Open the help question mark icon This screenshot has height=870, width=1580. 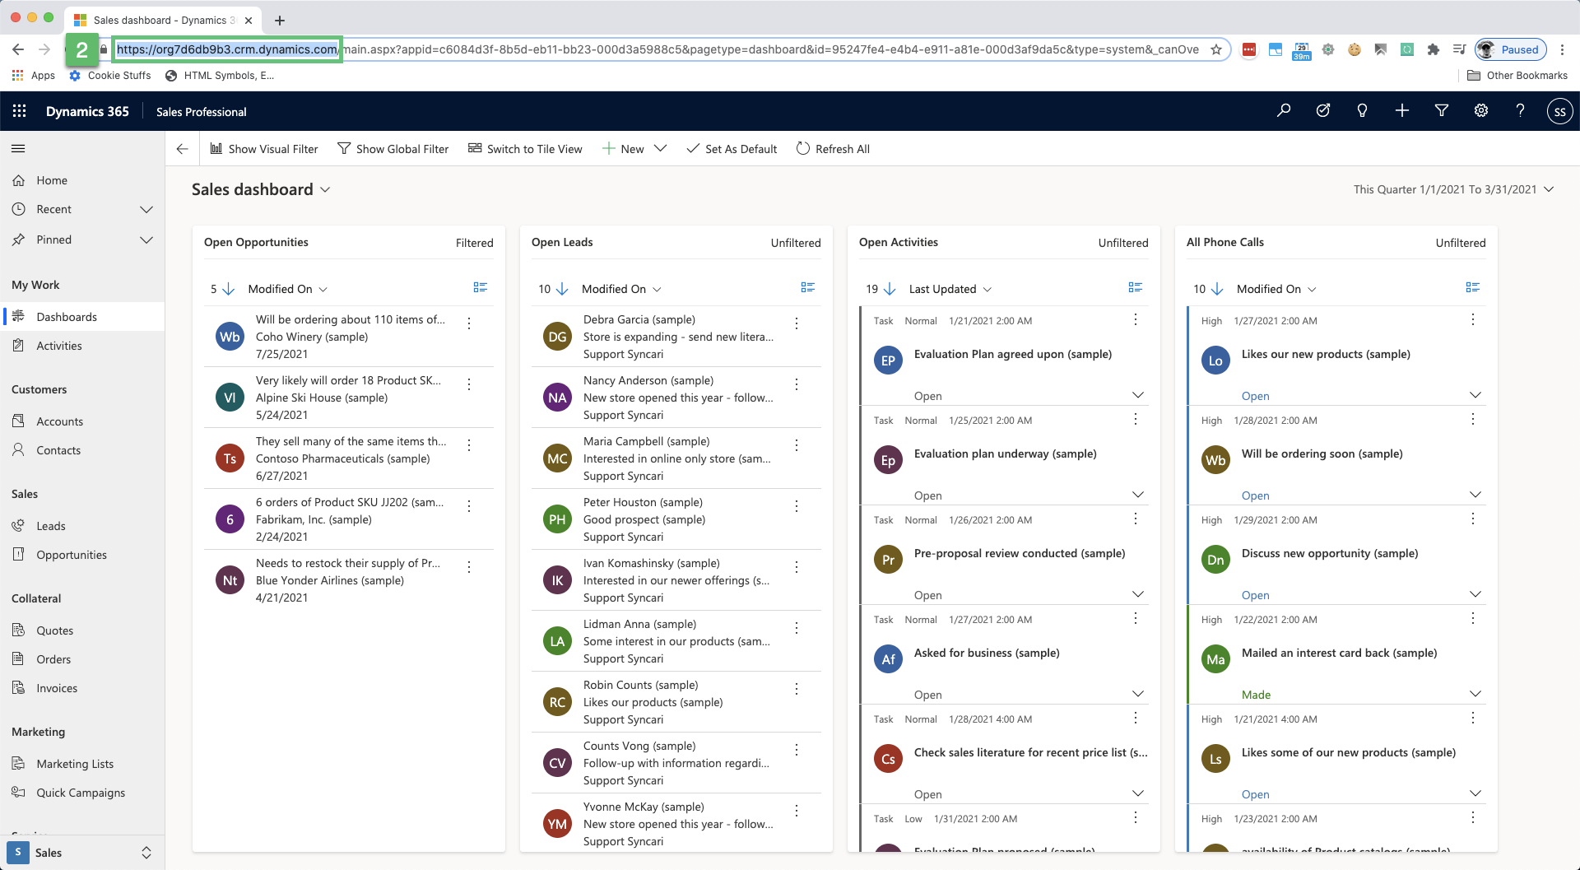pyautogui.click(x=1521, y=110)
